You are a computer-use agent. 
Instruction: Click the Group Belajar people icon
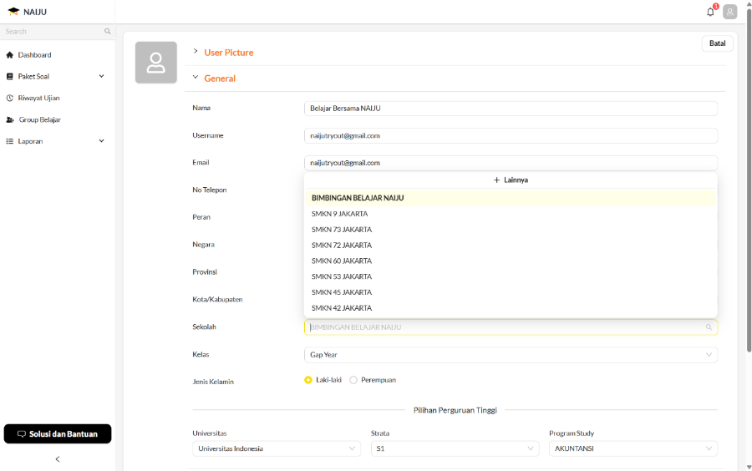pos(9,119)
